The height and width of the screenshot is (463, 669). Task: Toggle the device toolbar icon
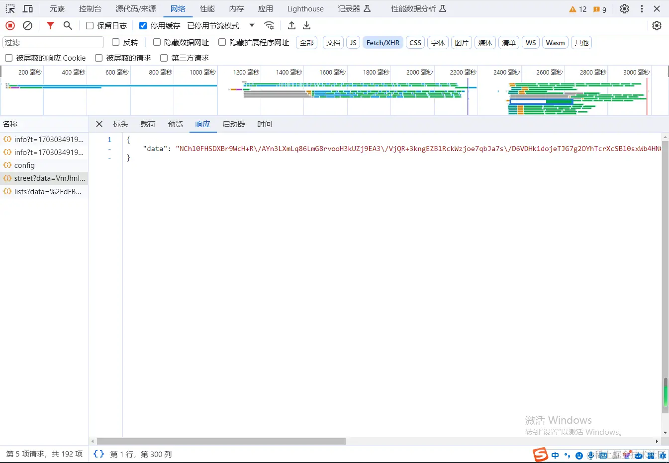[28, 9]
